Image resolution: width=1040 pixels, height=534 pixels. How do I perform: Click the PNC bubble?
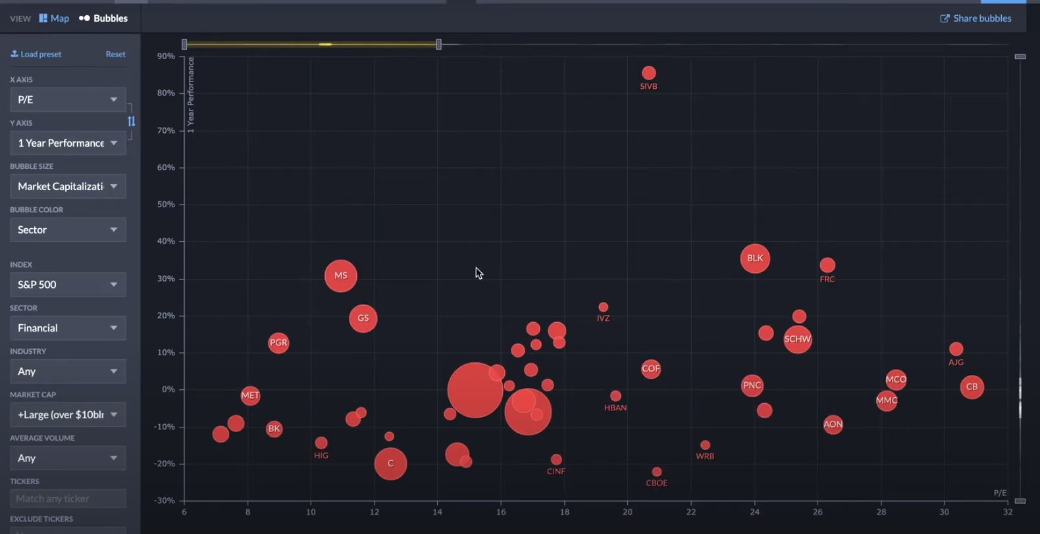pyautogui.click(x=752, y=385)
